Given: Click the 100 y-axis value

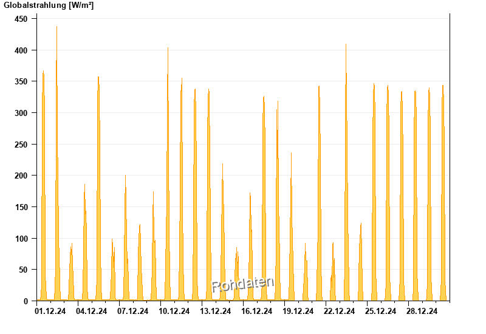Looking at the screenshot, I should 21,239.
